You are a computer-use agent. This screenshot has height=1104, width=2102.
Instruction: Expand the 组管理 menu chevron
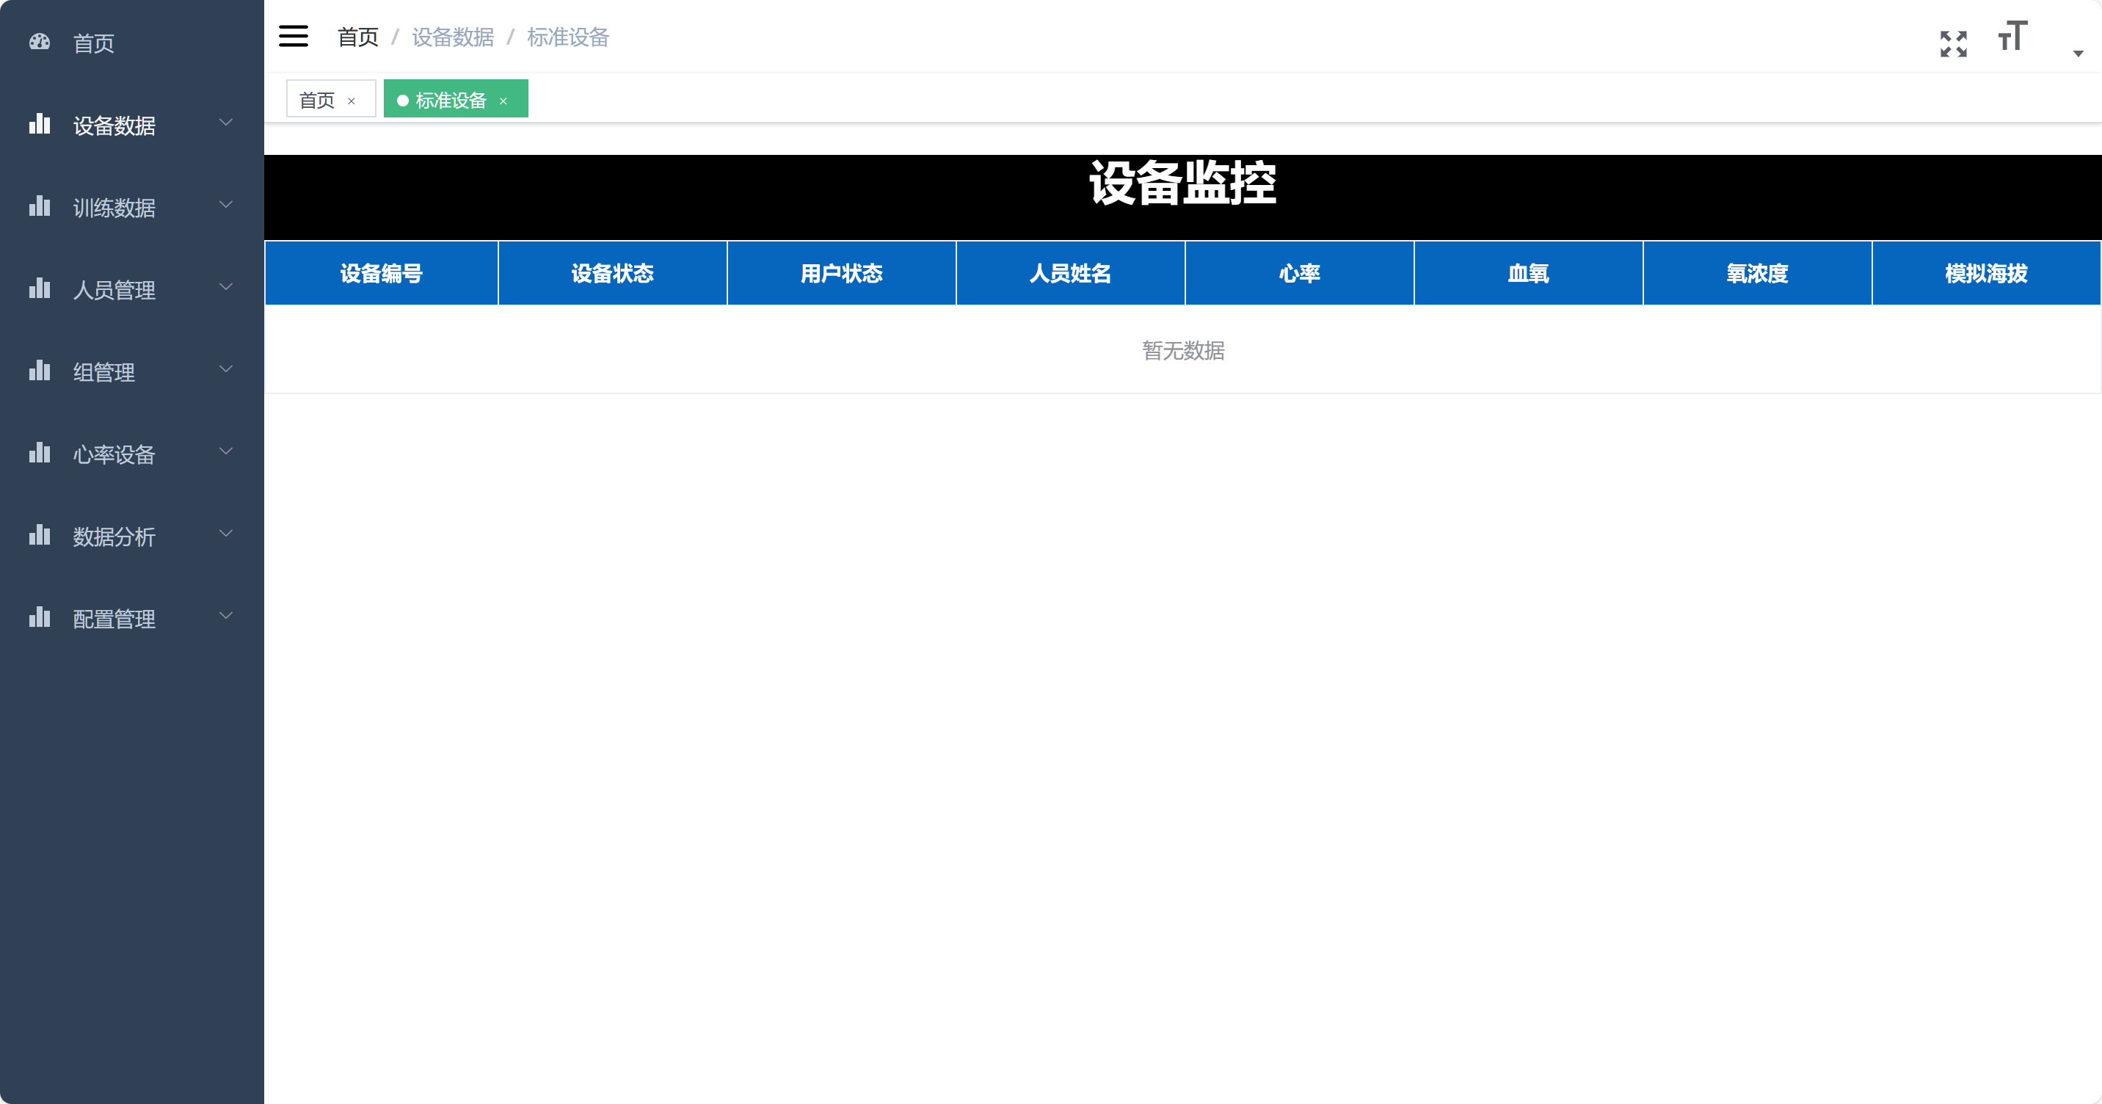pyautogui.click(x=226, y=370)
